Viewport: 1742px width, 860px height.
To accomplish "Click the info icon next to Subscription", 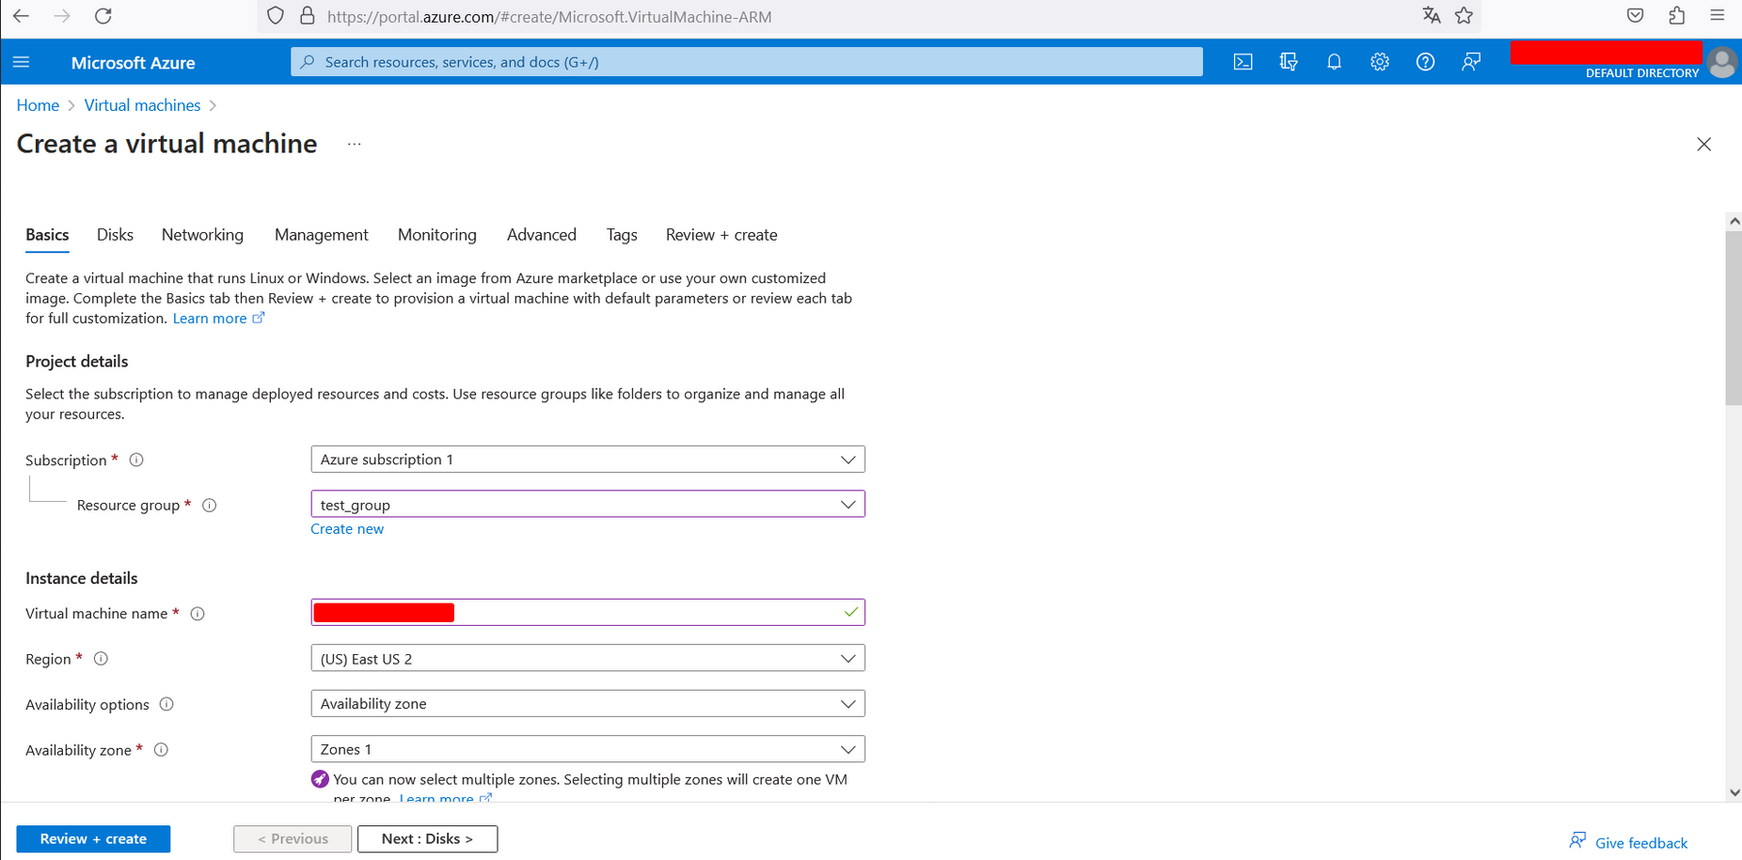I will click(136, 460).
